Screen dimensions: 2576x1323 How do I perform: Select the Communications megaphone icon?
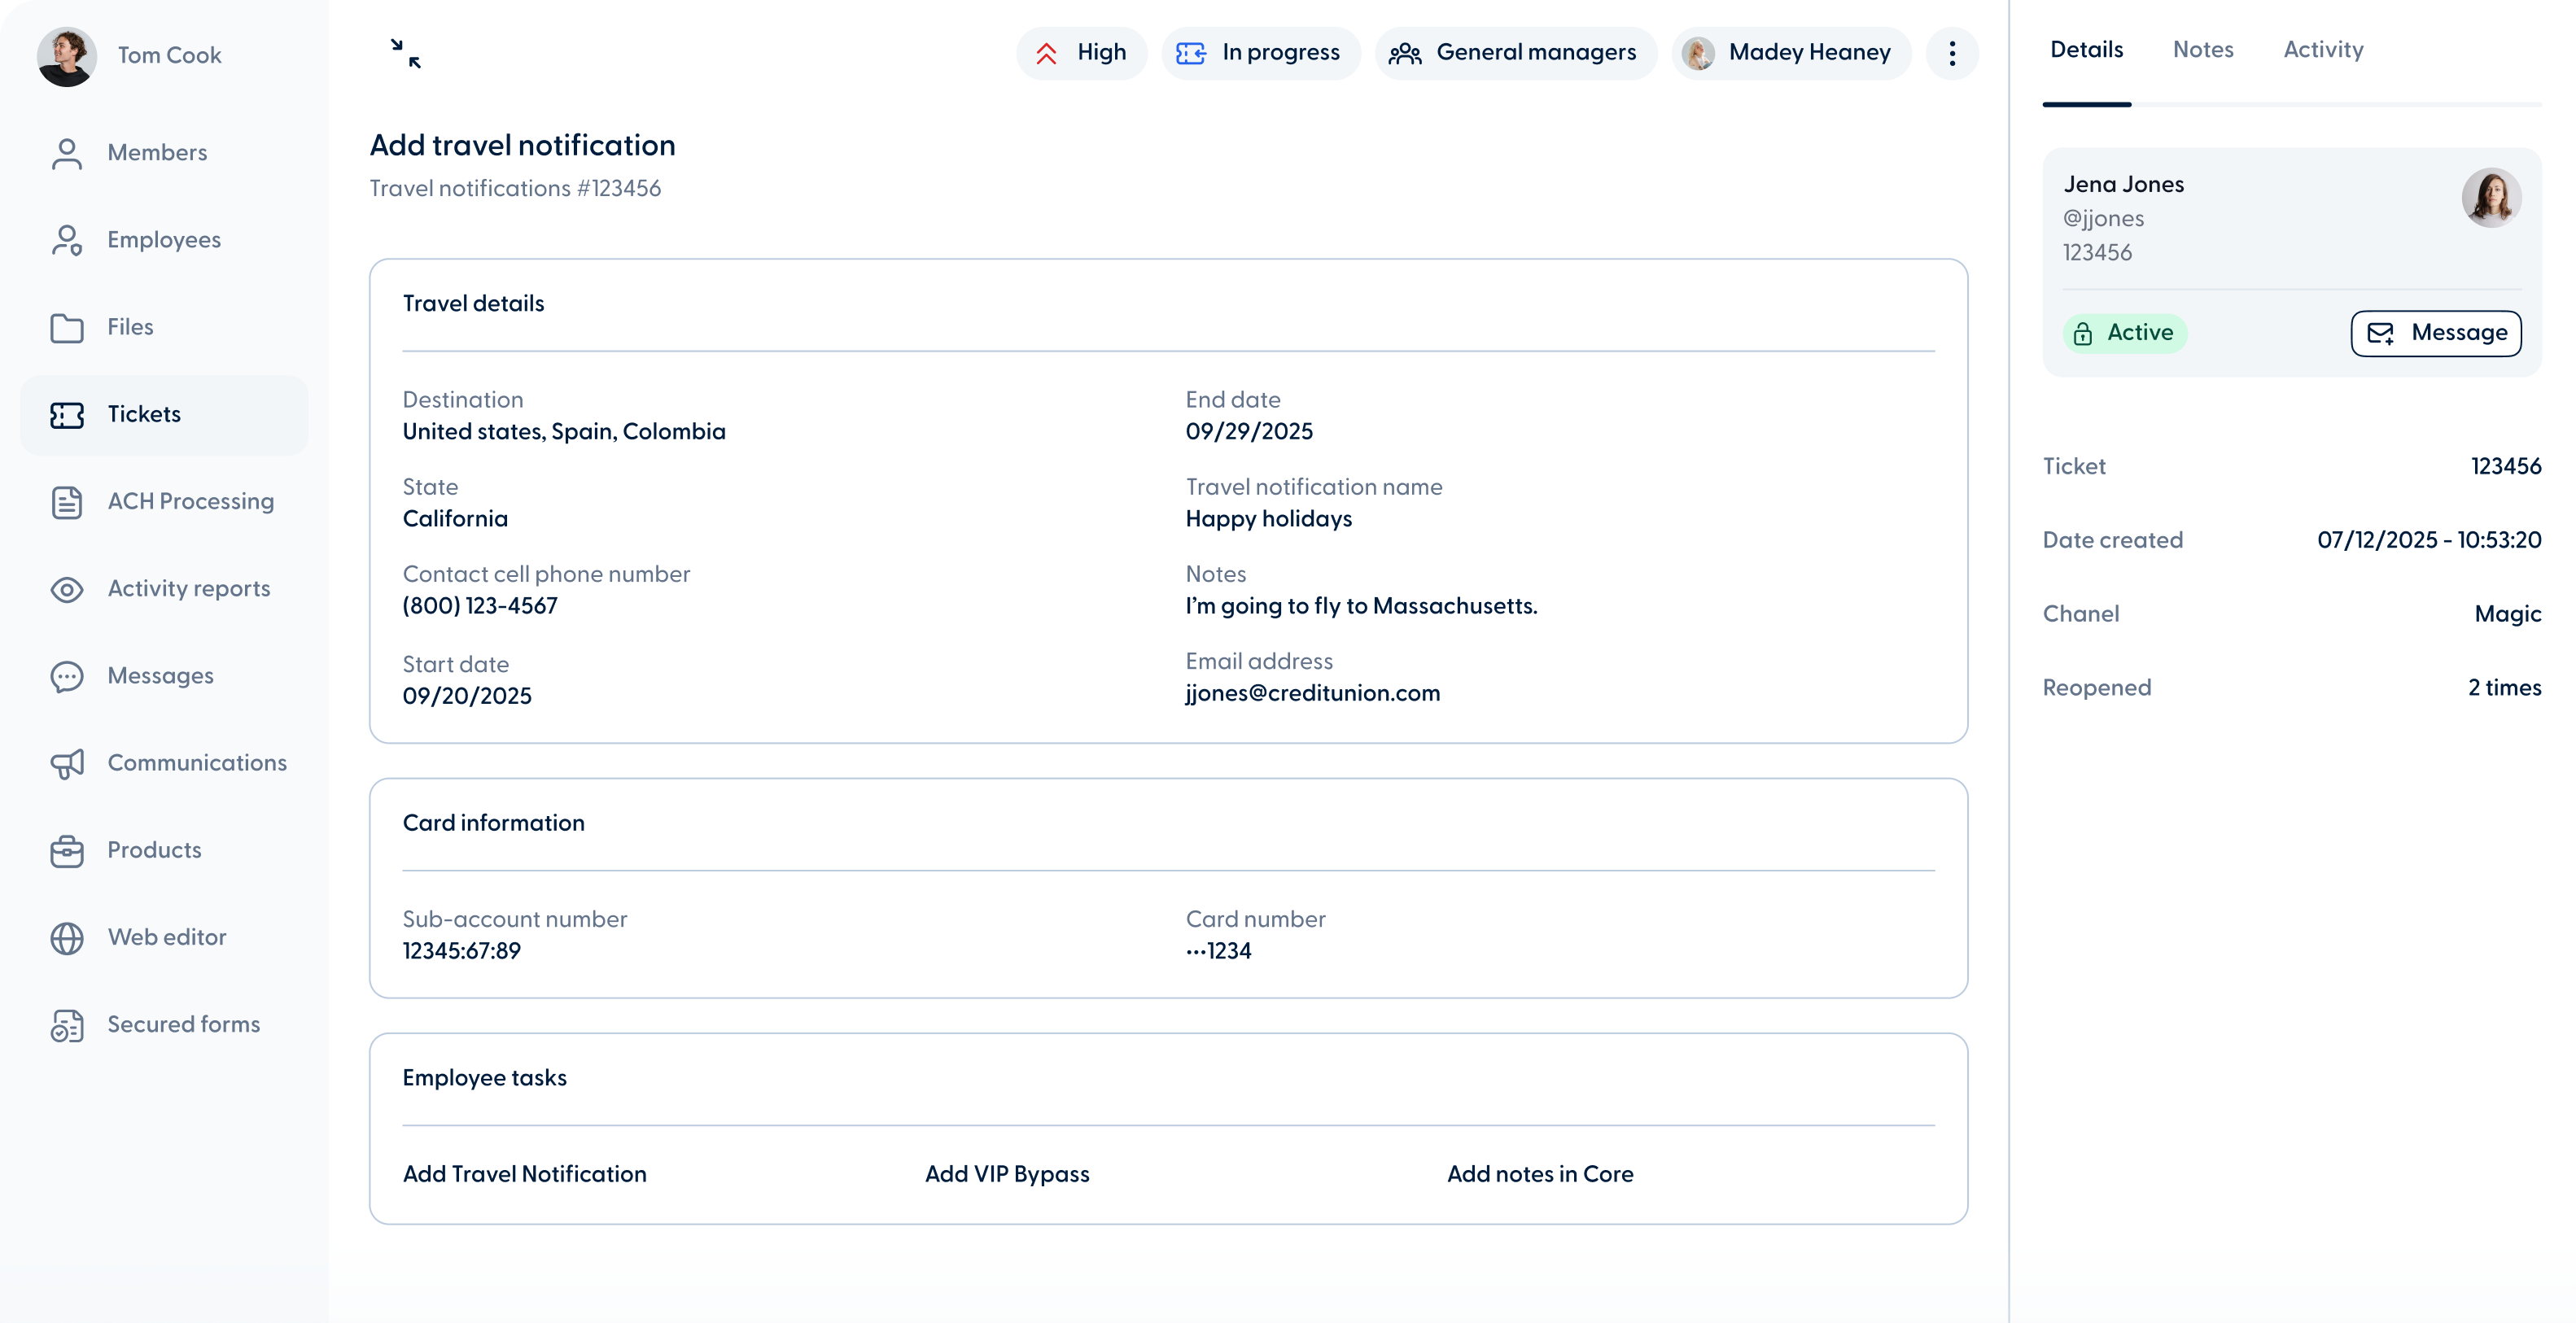(66, 763)
